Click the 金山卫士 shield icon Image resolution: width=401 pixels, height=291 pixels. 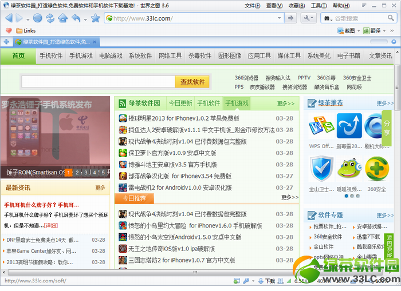click(x=321, y=169)
